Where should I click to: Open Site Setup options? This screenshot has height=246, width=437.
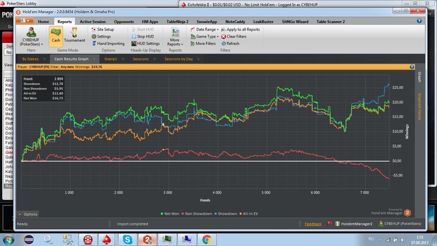click(102, 29)
